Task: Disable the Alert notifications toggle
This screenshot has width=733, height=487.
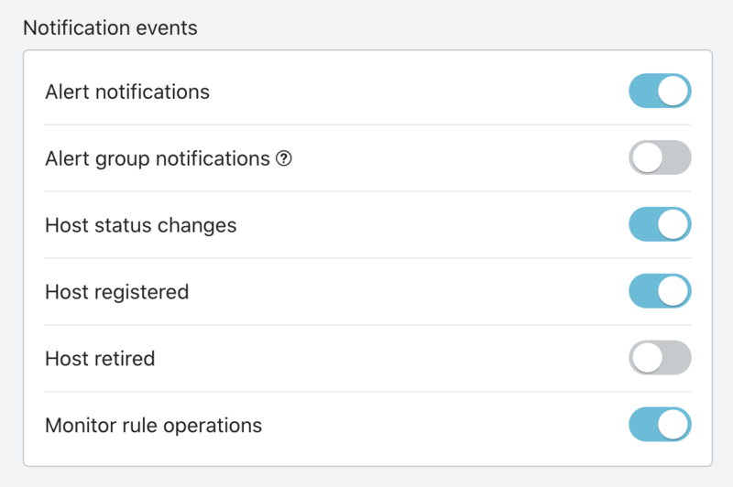Action: [x=660, y=91]
